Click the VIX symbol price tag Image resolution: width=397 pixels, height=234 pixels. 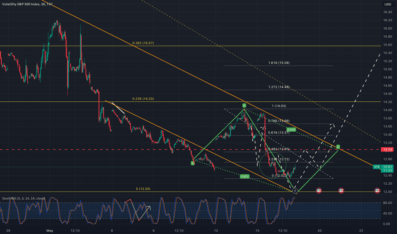[x=377, y=167]
